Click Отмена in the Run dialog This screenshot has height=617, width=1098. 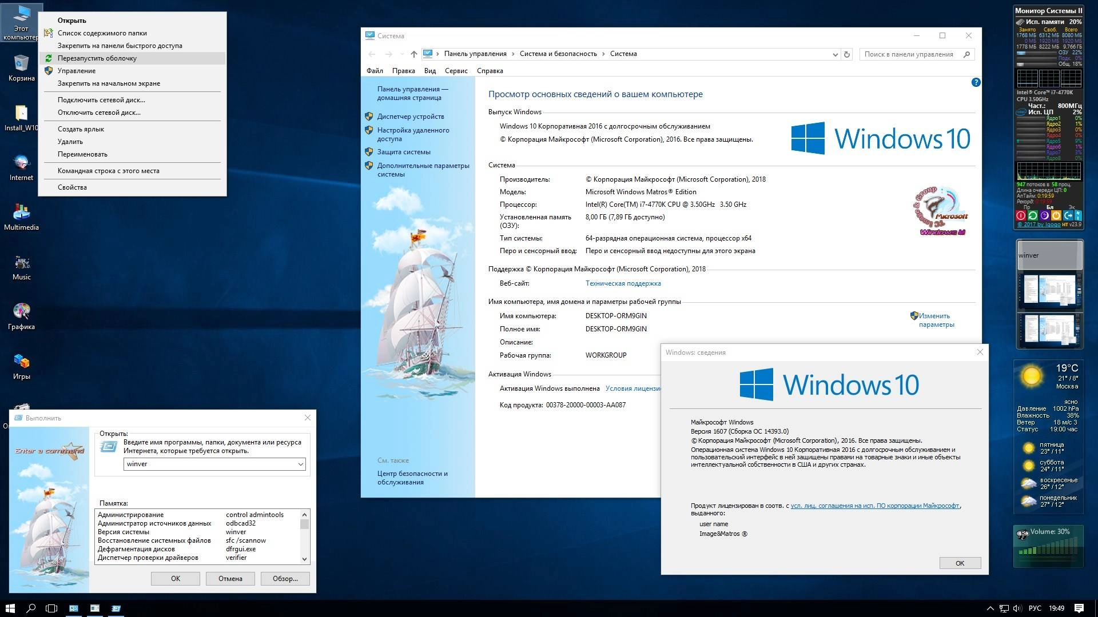coord(230,579)
